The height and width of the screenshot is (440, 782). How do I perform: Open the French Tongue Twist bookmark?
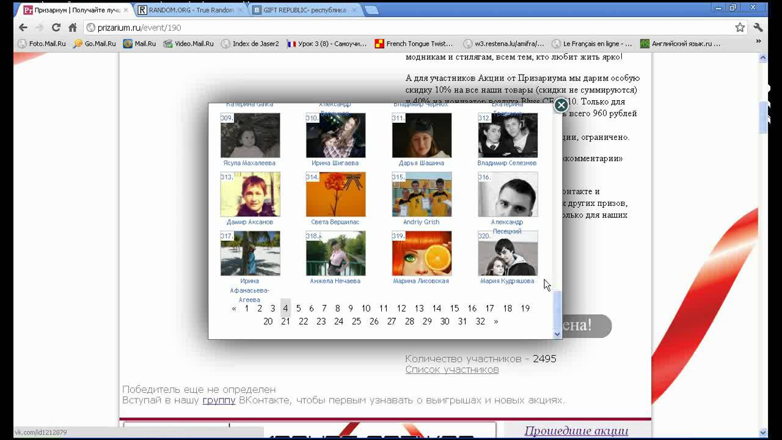pyautogui.click(x=414, y=43)
